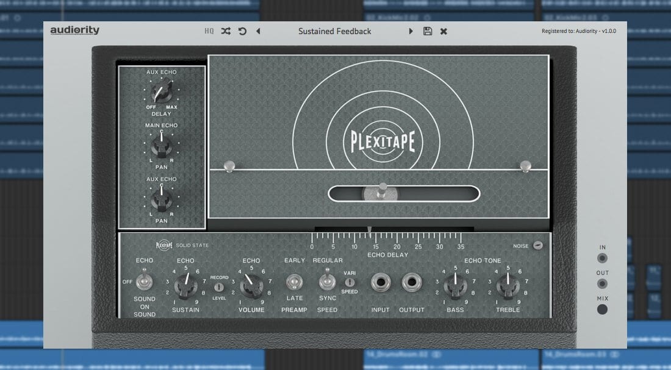Click the Echo Tone Bass knob

click(x=455, y=286)
